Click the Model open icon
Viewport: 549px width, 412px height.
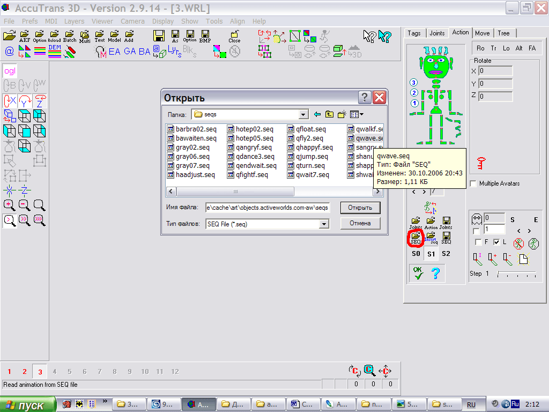[x=114, y=36]
